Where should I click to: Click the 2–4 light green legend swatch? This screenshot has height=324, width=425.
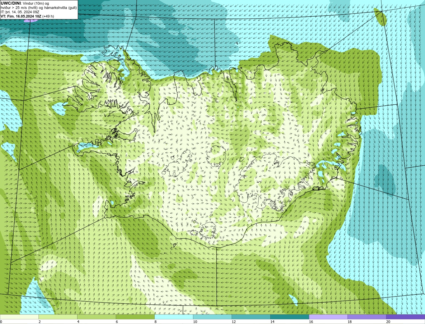[x=58, y=317]
